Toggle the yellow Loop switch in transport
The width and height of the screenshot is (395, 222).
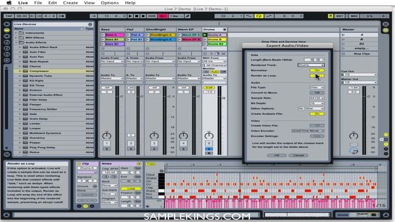259,16
